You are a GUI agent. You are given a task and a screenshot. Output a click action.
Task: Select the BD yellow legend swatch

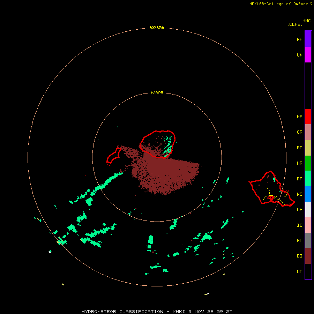point(308,148)
